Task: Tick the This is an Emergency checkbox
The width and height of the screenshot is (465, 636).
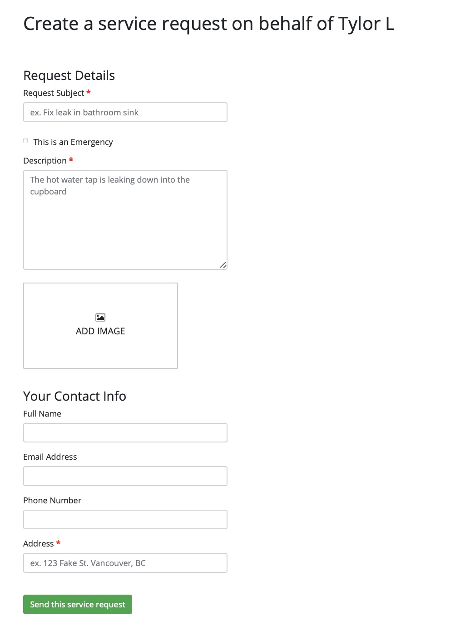Action: tap(26, 141)
